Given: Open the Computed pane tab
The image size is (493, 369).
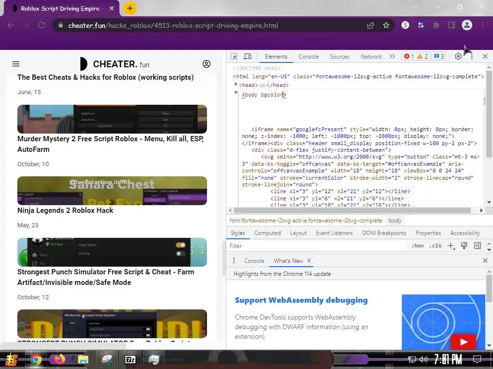Looking at the screenshot, I should click(x=268, y=233).
